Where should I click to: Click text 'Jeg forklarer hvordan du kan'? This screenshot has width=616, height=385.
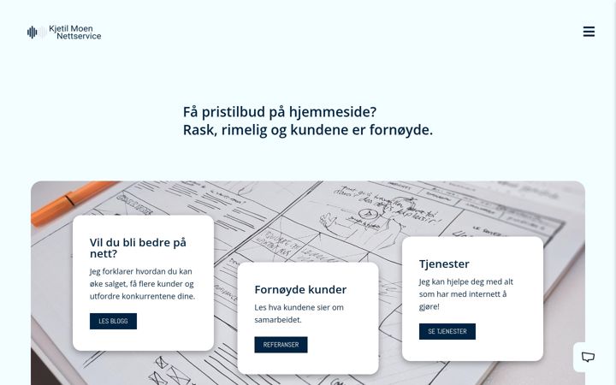[140, 271]
